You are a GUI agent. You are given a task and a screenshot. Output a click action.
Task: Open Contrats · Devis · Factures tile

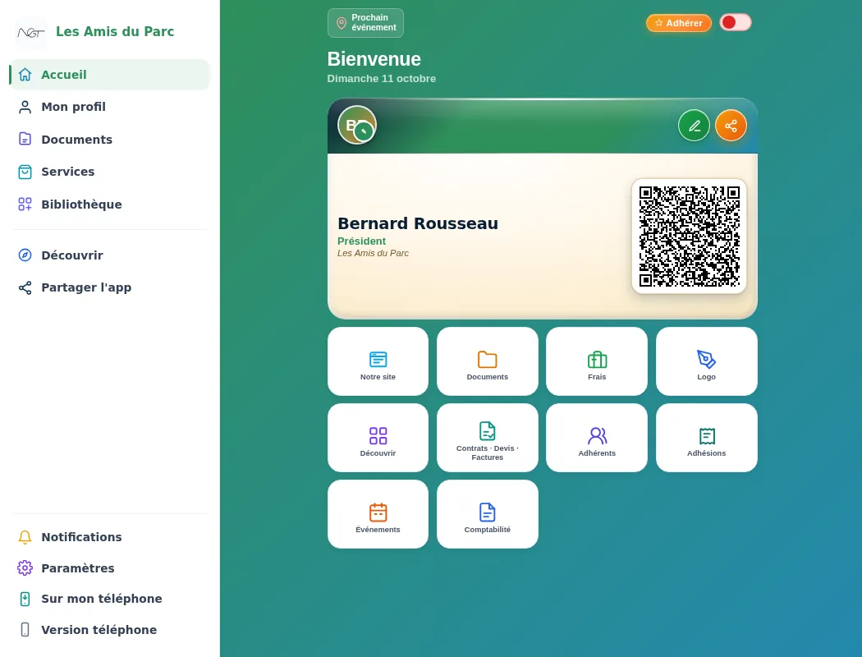(487, 438)
